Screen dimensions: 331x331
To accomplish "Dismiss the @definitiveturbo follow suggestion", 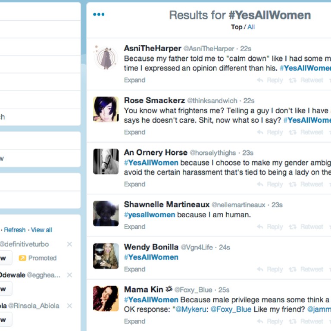I will tap(69, 244).
